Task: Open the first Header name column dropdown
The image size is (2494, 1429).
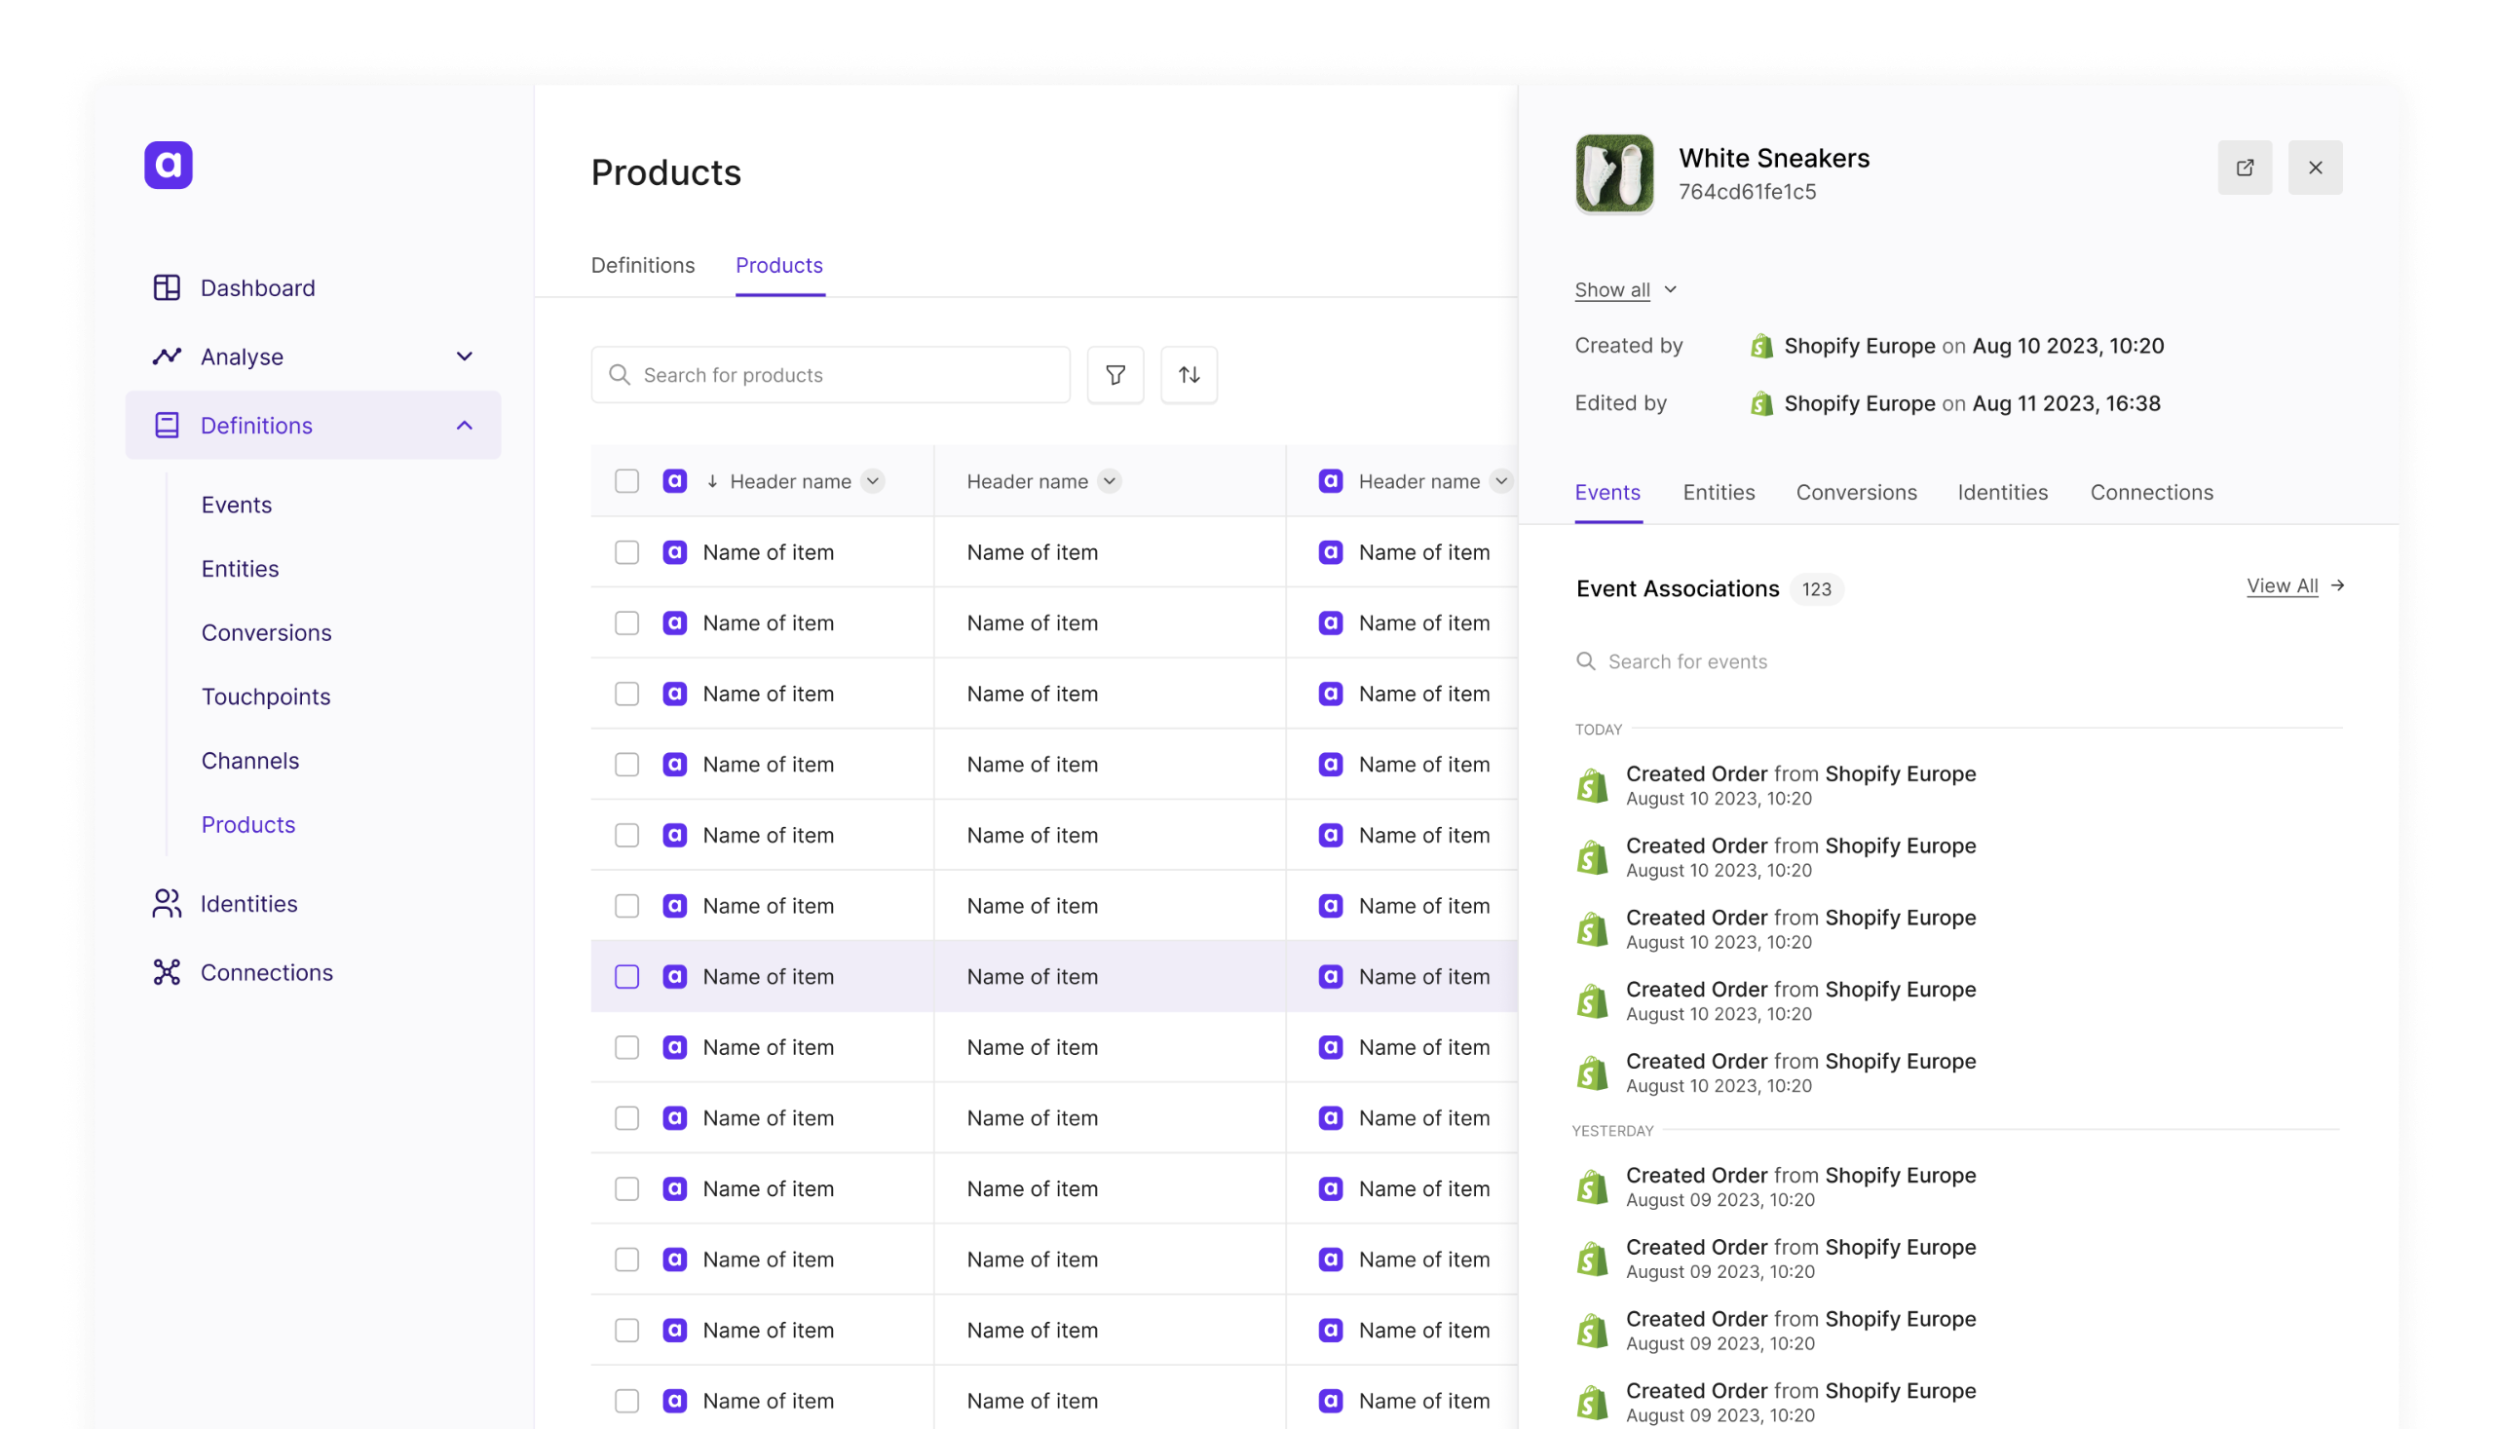Action: click(x=873, y=481)
